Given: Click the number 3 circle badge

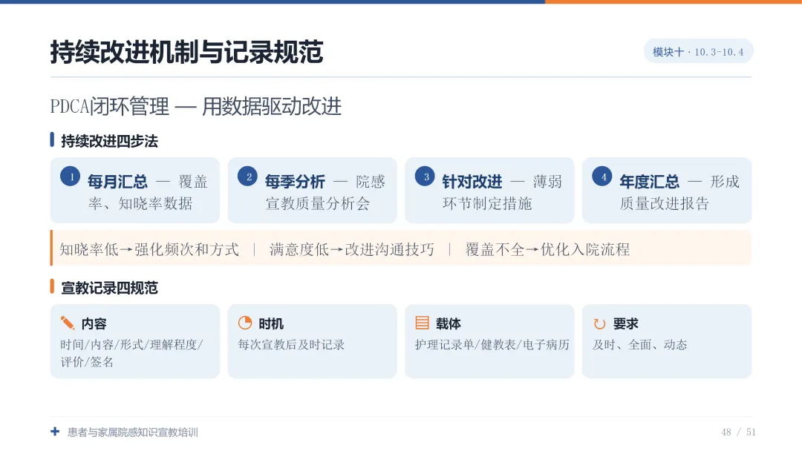Looking at the screenshot, I should click(x=425, y=177).
